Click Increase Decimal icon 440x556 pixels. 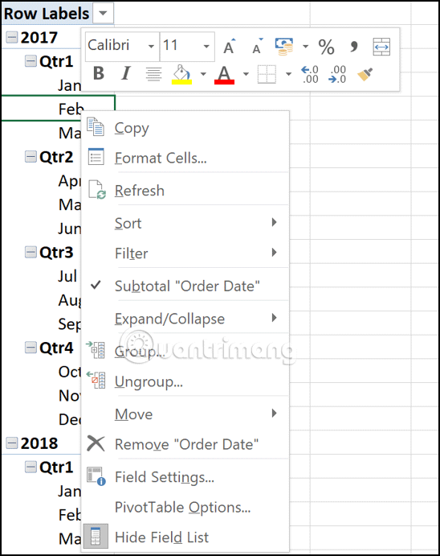tap(309, 74)
